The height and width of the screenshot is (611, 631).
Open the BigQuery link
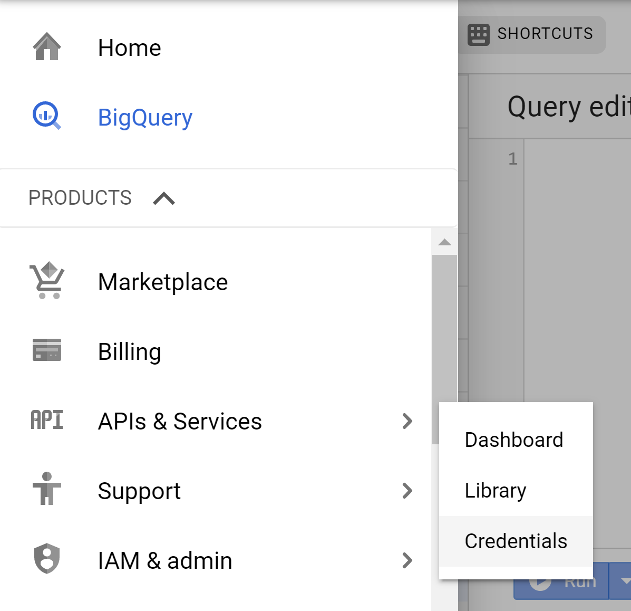pyautogui.click(x=145, y=117)
